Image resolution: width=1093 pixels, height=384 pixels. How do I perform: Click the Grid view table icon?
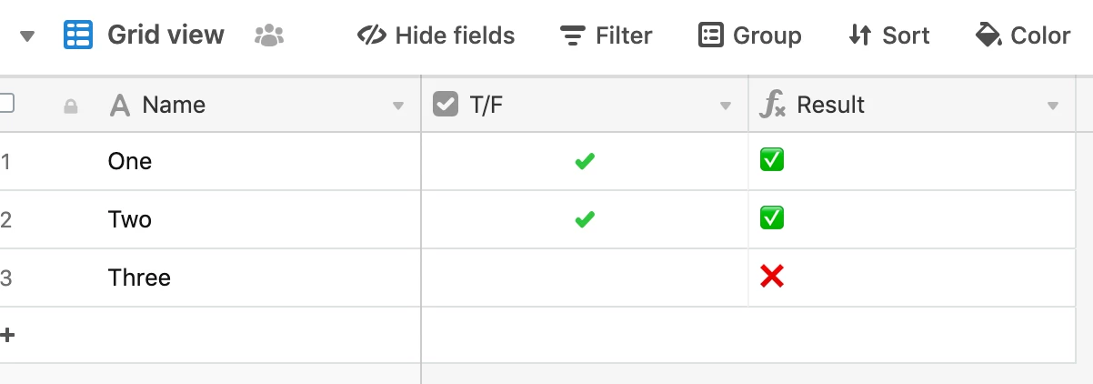coord(78,35)
